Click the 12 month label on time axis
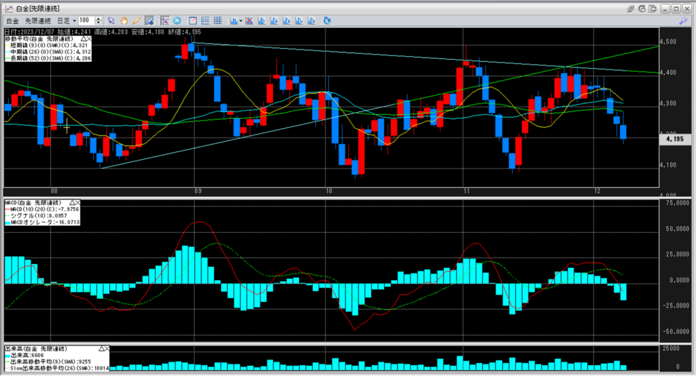The width and height of the screenshot is (696, 376). point(597,191)
